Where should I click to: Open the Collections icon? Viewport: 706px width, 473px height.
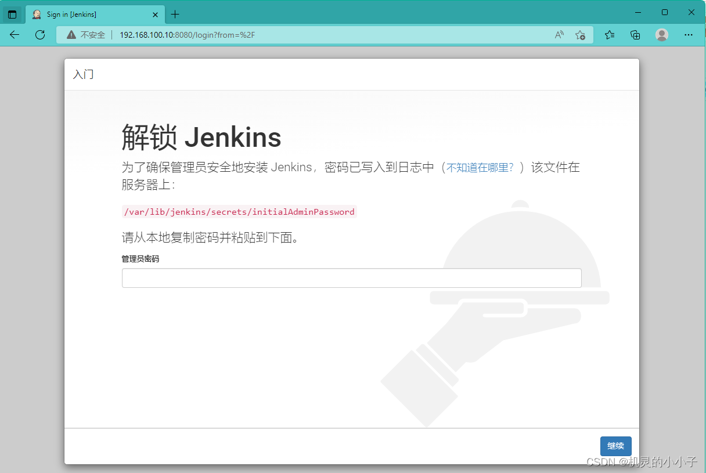pos(635,35)
